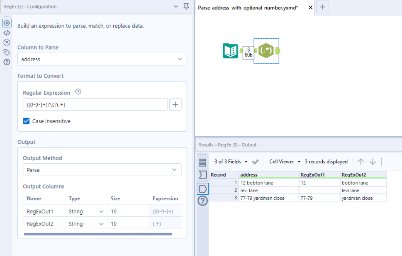Select the annotation code icon in sidebar
The image size is (402, 256).
[7, 33]
